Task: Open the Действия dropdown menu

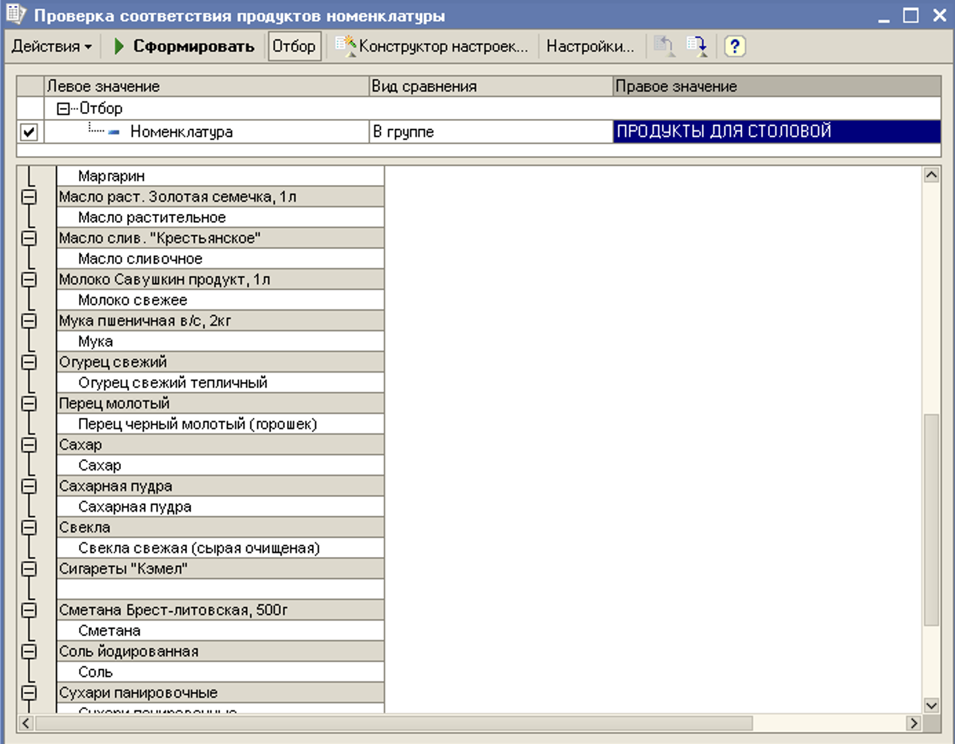Action: [x=51, y=47]
